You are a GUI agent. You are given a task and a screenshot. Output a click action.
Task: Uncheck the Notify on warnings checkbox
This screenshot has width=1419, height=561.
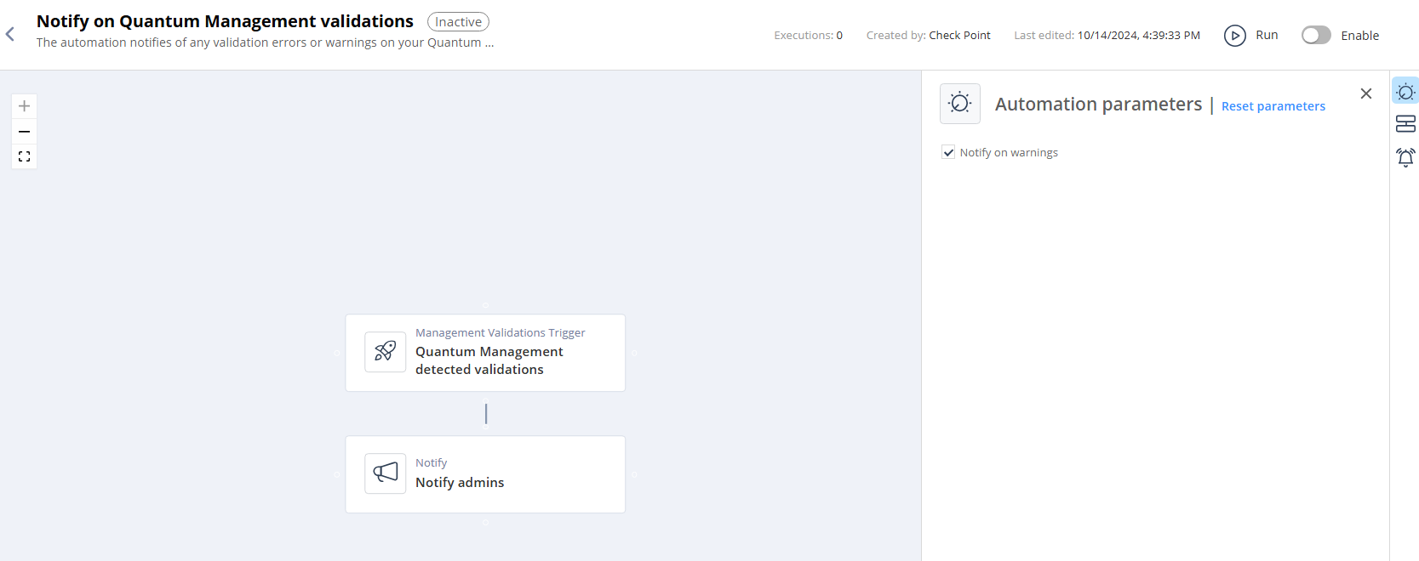pos(948,152)
